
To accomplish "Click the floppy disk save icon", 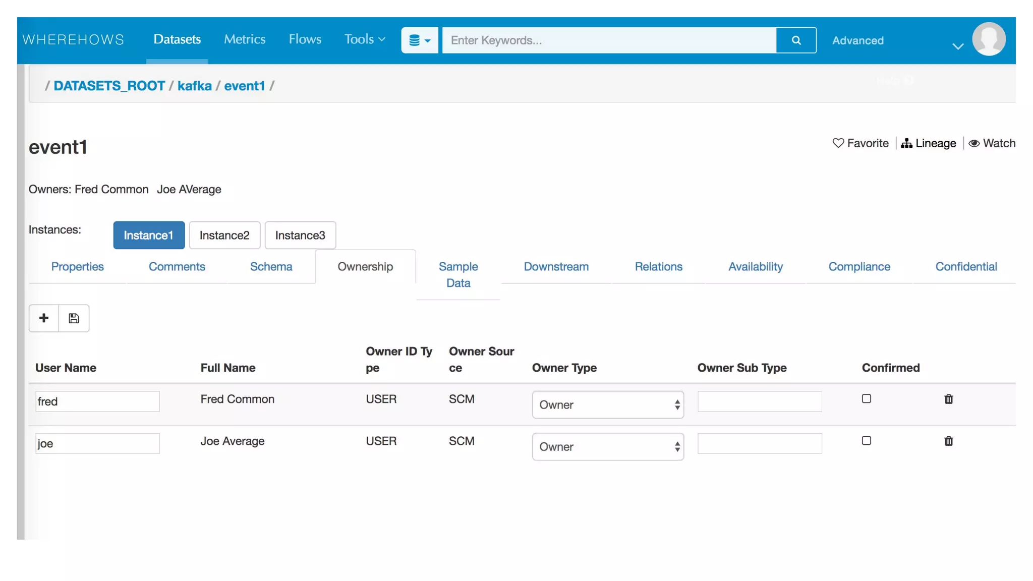I will [74, 318].
